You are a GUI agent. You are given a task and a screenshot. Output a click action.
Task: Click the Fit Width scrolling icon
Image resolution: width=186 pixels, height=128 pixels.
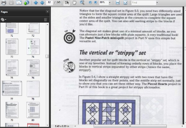coord(117,2)
